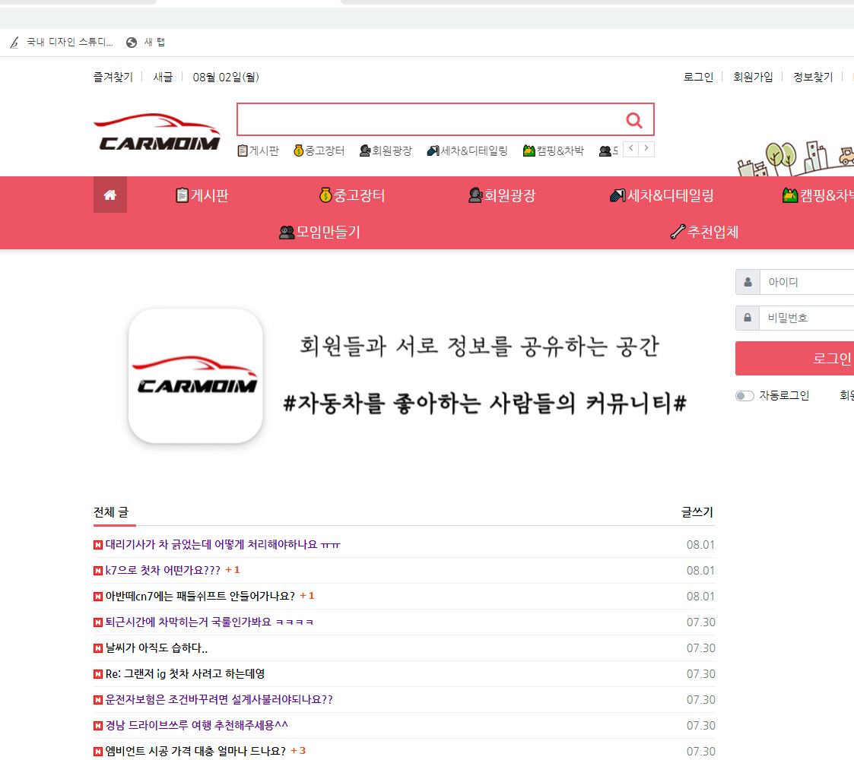Go to home via house icon
854x760 pixels.
point(110,195)
